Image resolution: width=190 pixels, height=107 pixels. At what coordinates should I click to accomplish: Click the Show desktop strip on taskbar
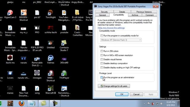click(178, 103)
